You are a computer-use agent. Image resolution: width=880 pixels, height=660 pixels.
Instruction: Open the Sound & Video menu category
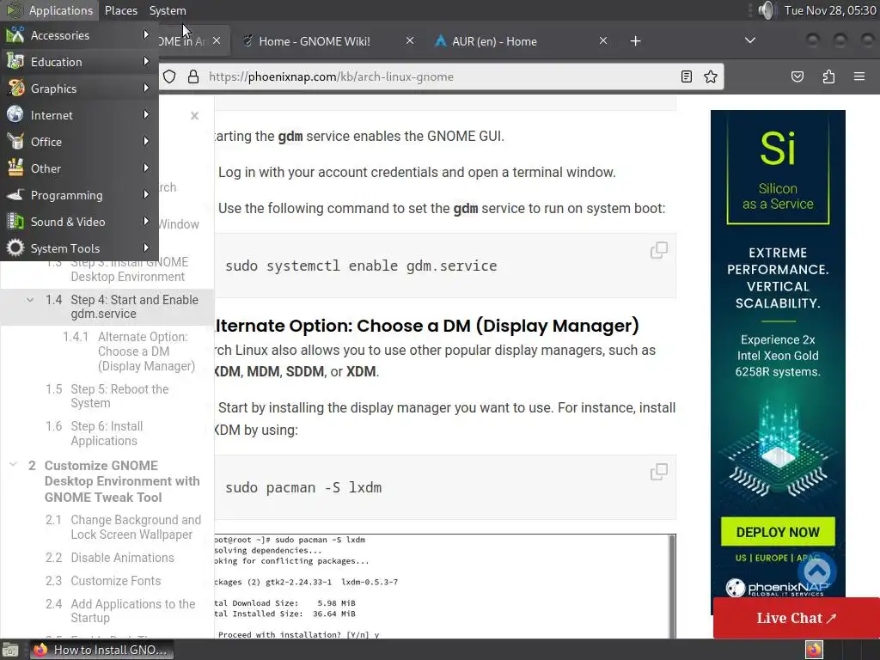(x=79, y=222)
